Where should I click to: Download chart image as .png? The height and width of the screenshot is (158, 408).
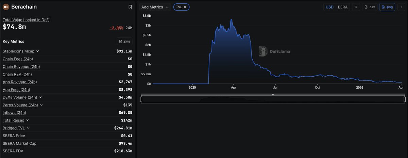click(387, 7)
